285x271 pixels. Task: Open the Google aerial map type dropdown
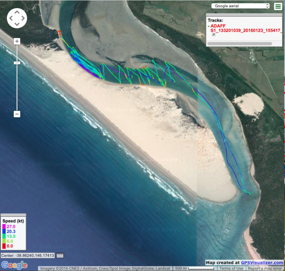click(241, 6)
